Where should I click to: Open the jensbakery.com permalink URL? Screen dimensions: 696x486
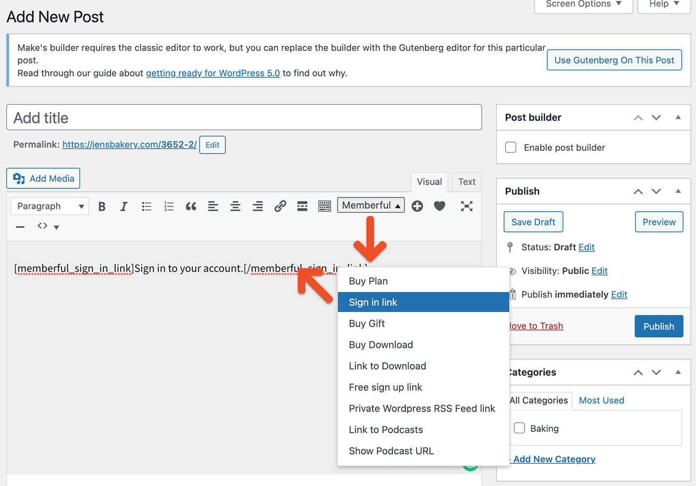tap(130, 144)
